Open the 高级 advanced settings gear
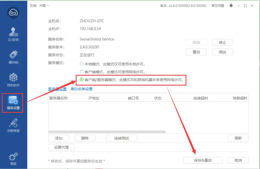The image size is (260, 169). point(14,159)
